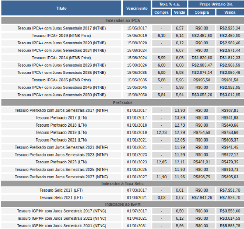Select Tesouro IGPM+ com Juros Semestrais 2021 (NTNC)
This screenshot has height=229, width=244.
coord(62,218)
